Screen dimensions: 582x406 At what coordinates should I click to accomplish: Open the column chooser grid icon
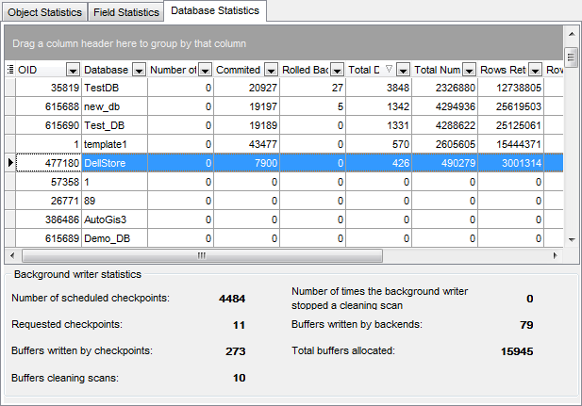coord(10,70)
